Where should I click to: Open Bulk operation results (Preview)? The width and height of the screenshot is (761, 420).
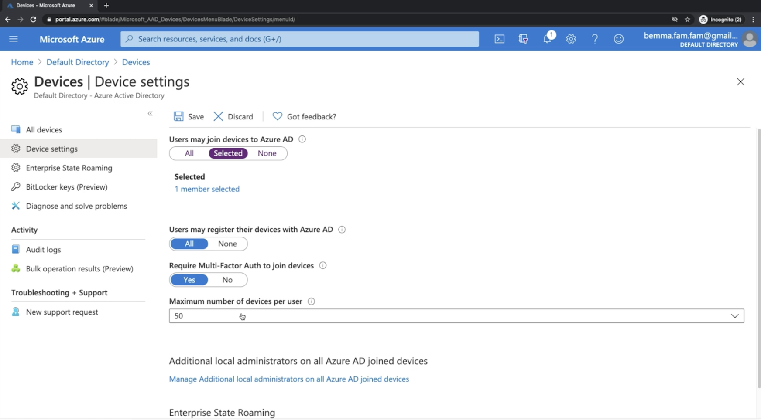pos(79,269)
